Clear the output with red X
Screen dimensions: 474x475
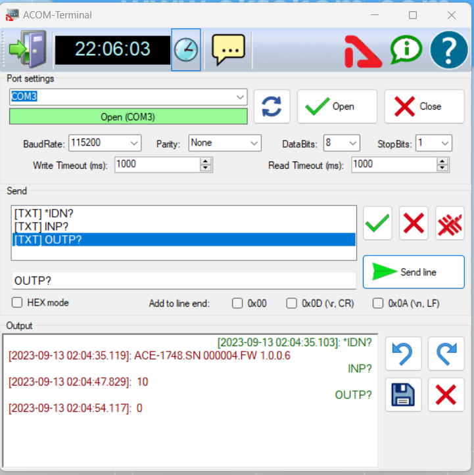pos(446,395)
